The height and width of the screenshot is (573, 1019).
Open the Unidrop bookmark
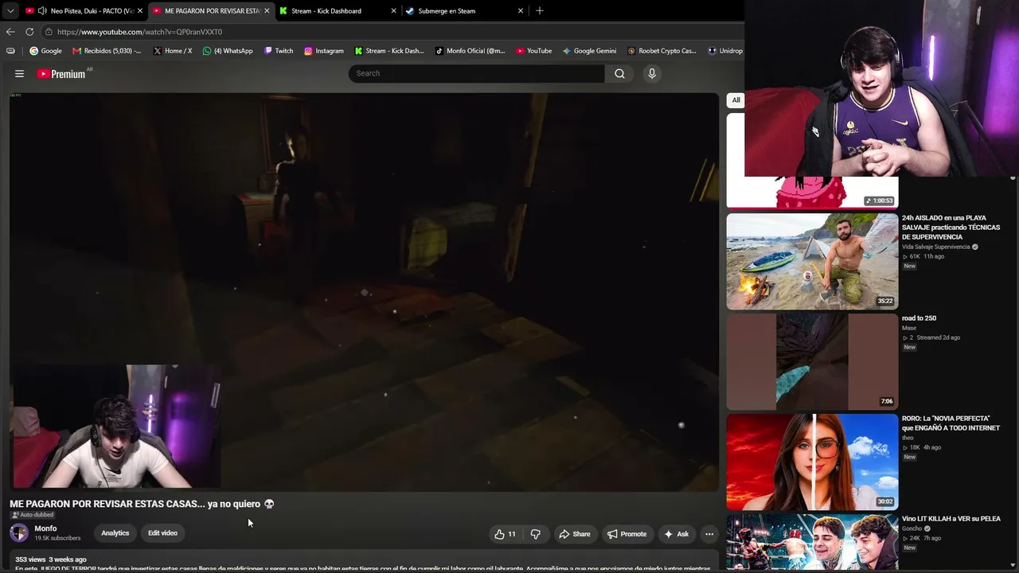click(x=725, y=51)
